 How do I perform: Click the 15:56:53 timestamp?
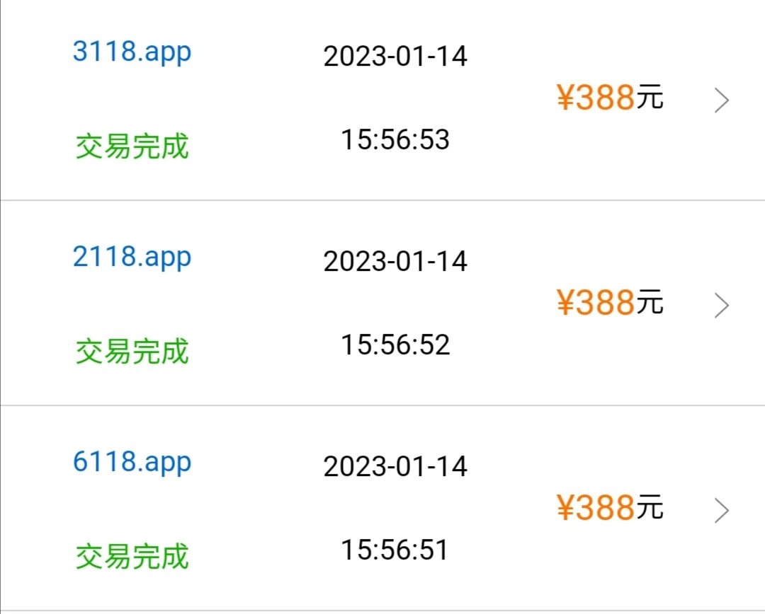click(395, 139)
